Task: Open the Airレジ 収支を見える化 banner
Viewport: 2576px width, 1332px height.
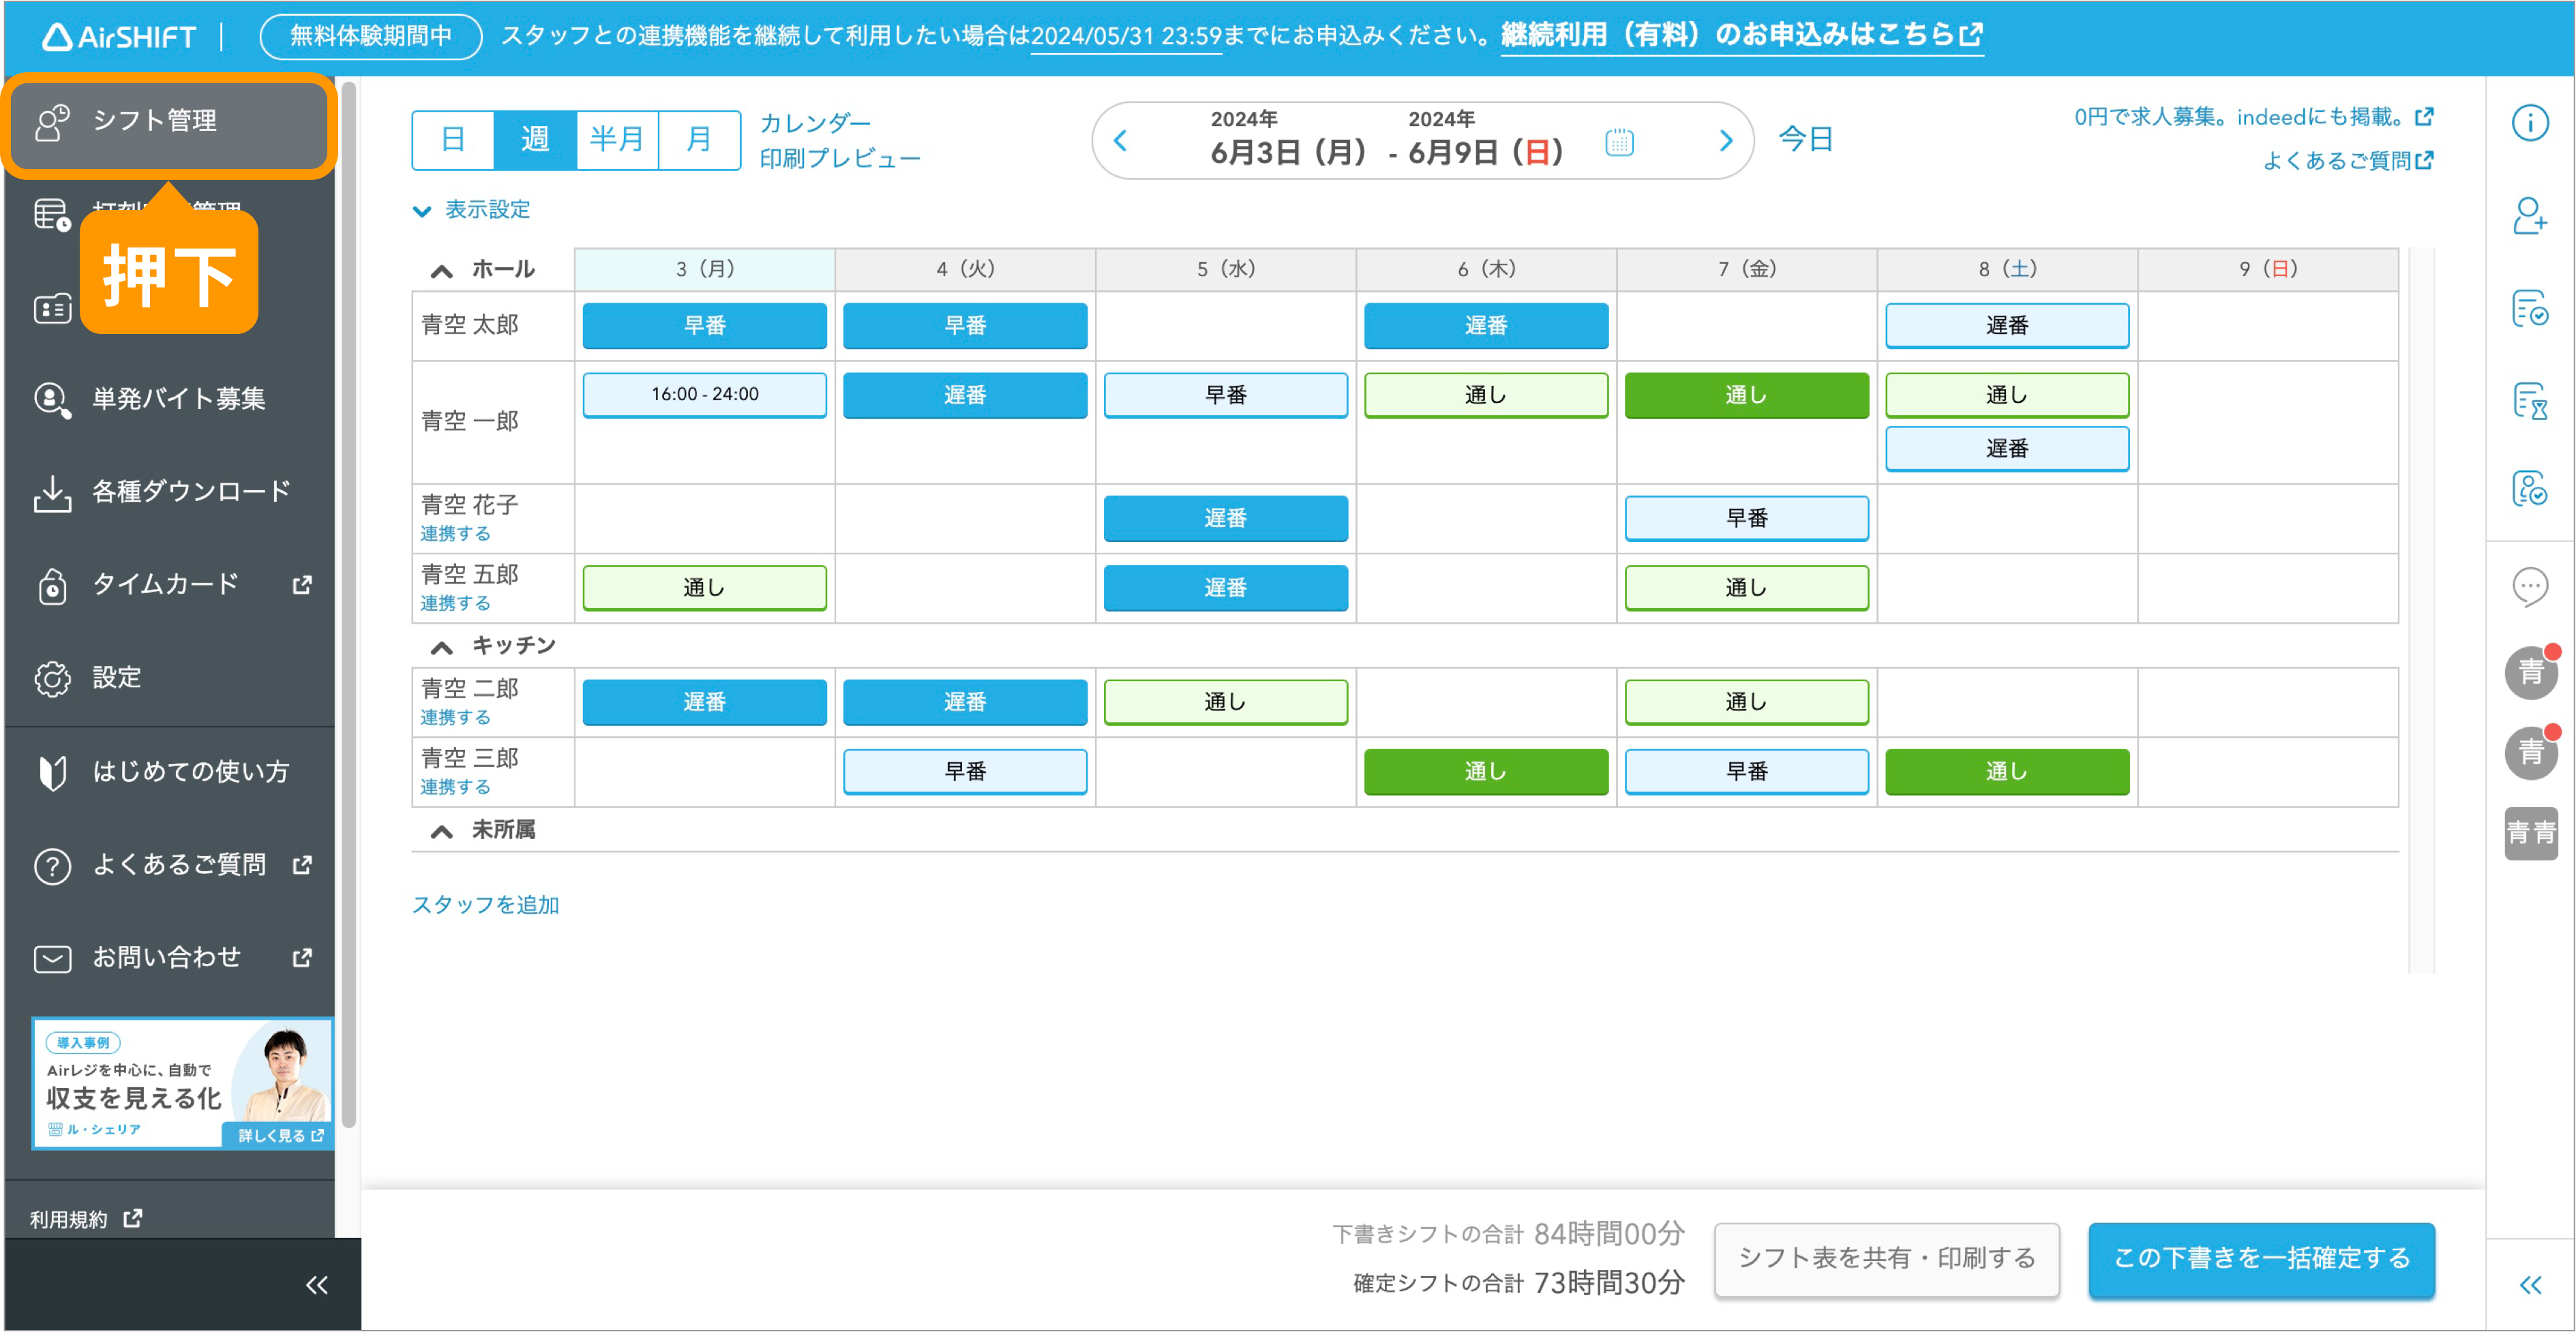Action: (183, 1084)
